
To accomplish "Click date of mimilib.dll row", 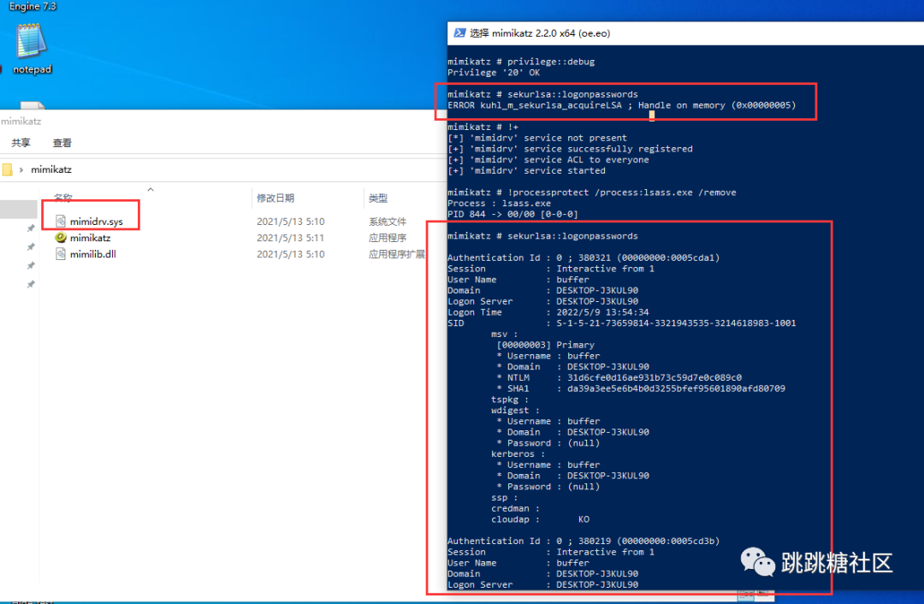I will (x=291, y=254).
